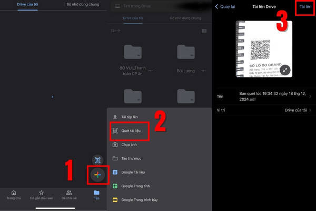Open the Tên row chevron
Image resolution: width=316 pixels, height=211 pixels.
click(x=310, y=97)
